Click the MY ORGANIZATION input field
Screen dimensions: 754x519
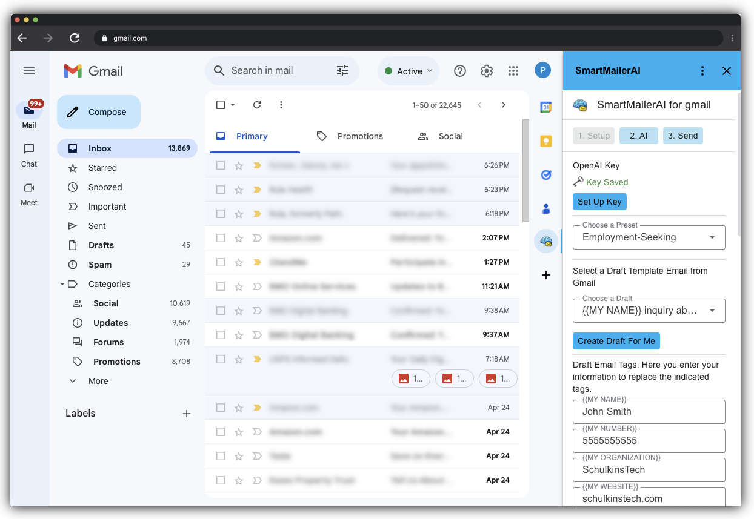pyautogui.click(x=649, y=470)
